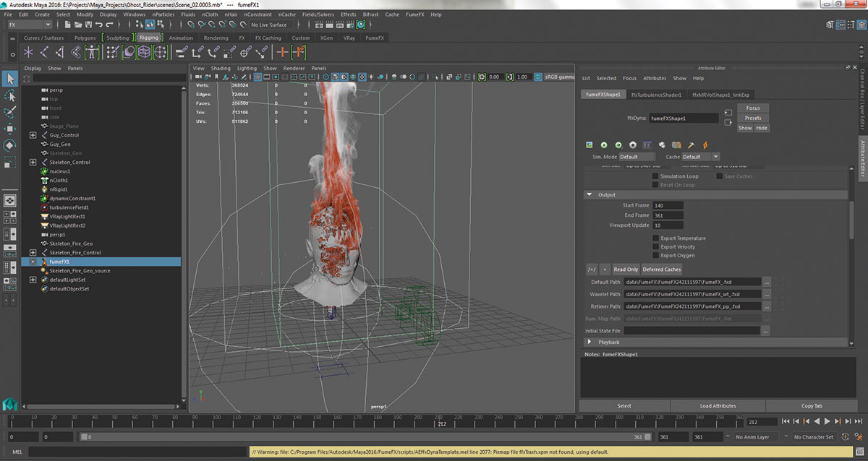Image resolution: width=868 pixels, height=461 pixels.
Task: Click the Load Attributes button
Action: point(718,406)
